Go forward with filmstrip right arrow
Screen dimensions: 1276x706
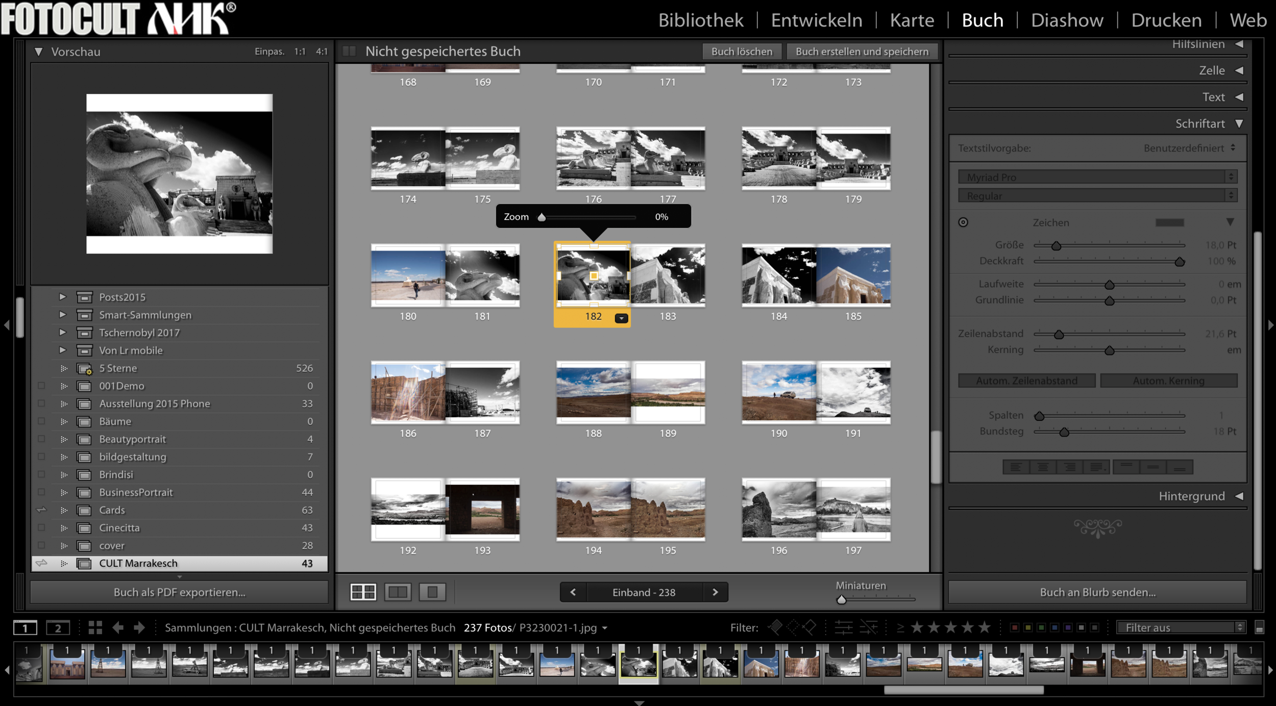[139, 627]
